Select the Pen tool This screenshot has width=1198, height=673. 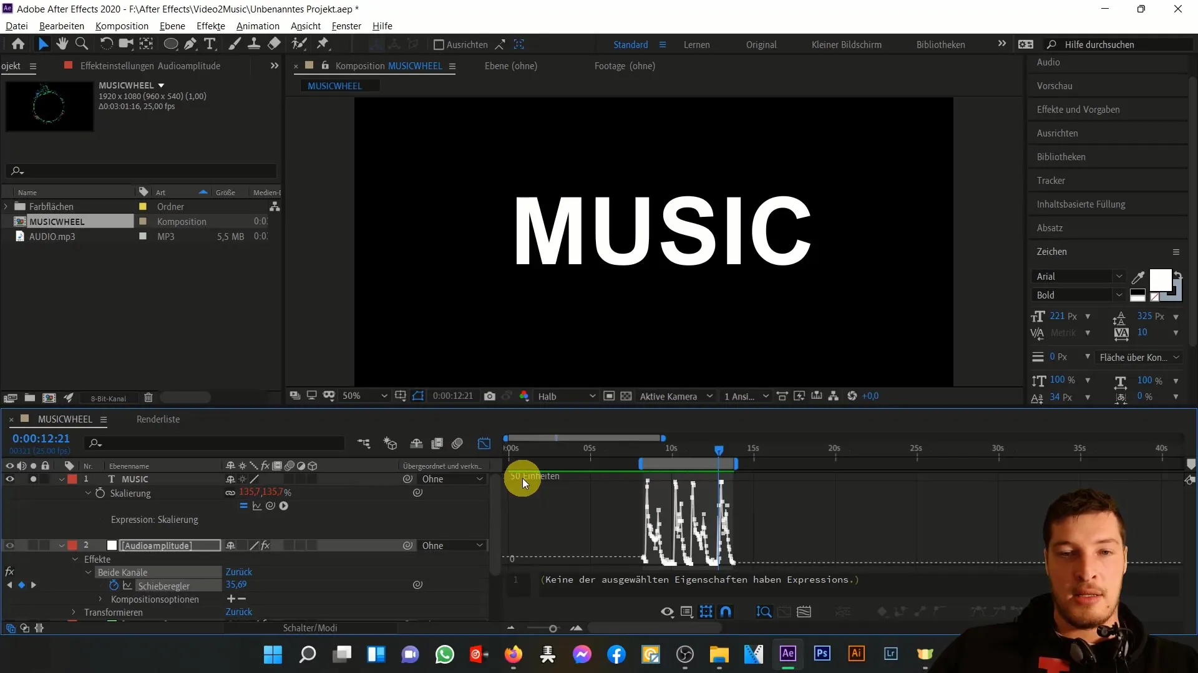(190, 44)
